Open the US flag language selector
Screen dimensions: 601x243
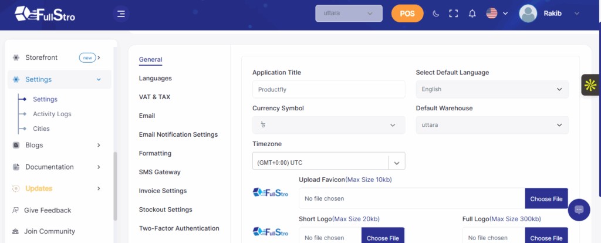pyautogui.click(x=497, y=14)
